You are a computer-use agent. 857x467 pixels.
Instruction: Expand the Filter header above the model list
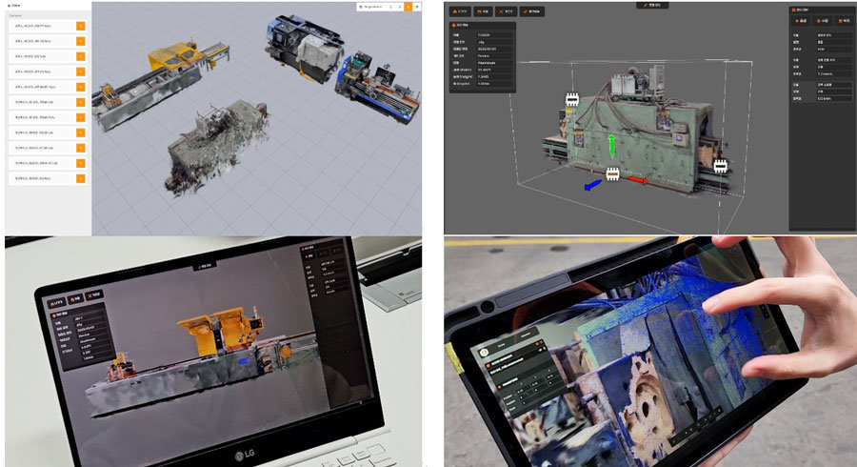click(15, 5)
